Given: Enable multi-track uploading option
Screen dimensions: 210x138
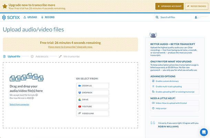Looking at the screenshot, I should [x=175, y=87].
